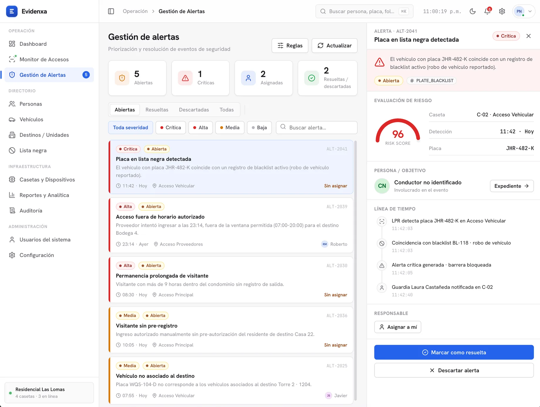Image resolution: width=540 pixels, height=407 pixels.
Task: Open Personas directory
Action: pos(49,104)
